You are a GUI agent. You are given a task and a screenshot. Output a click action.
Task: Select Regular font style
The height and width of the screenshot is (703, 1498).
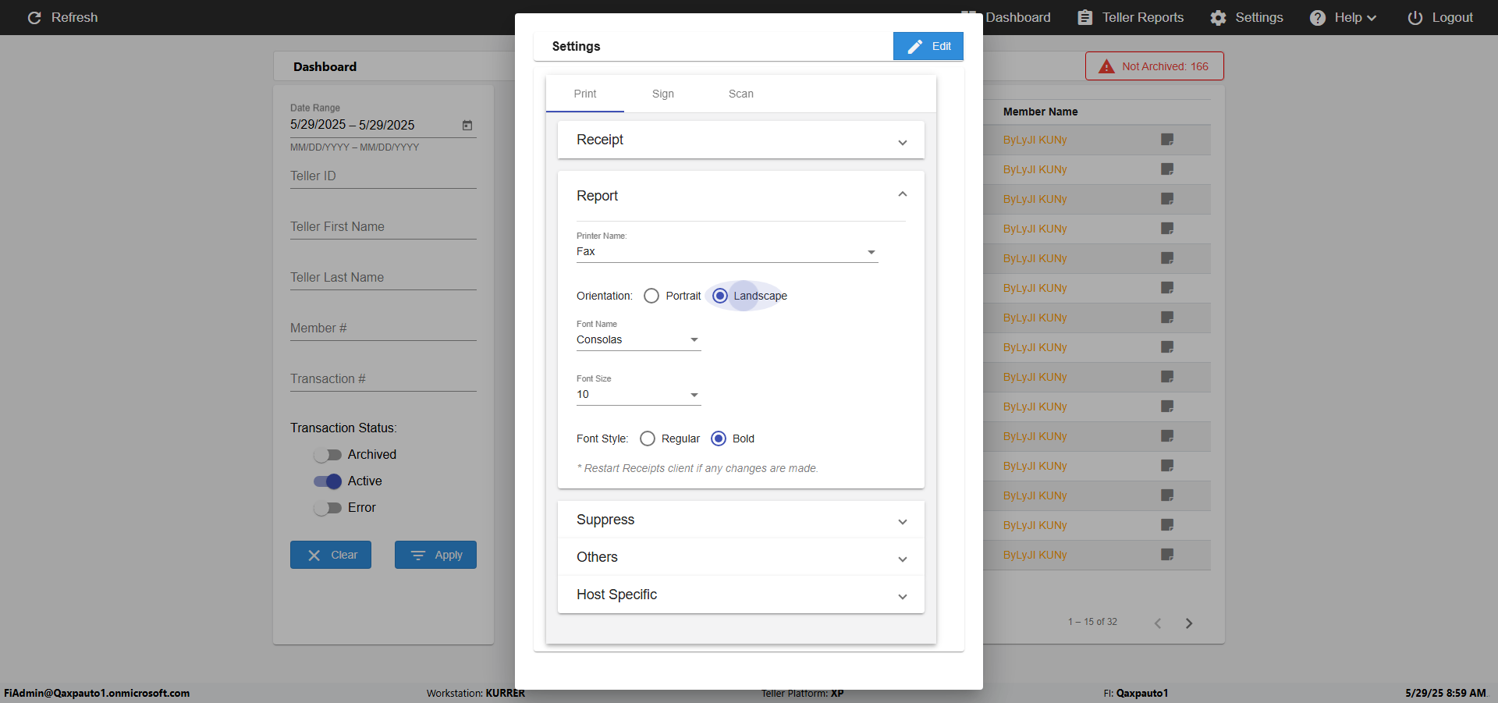coord(647,438)
